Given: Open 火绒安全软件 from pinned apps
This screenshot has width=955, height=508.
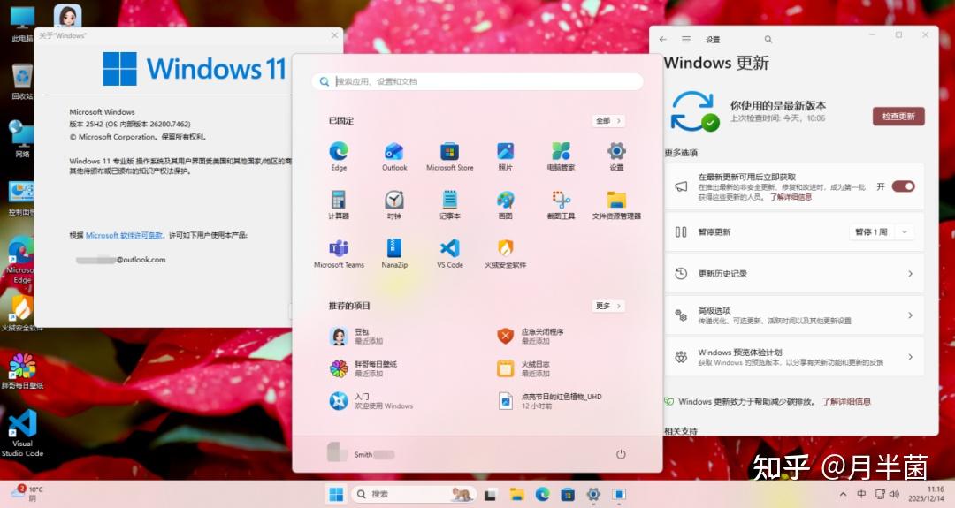Looking at the screenshot, I should tap(505, 253).
